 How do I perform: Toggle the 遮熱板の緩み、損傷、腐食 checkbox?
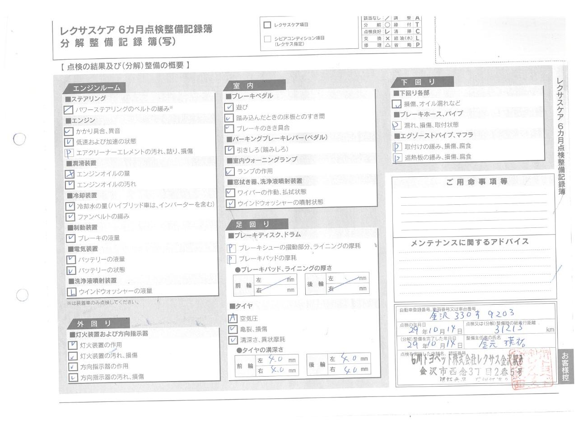pyautogui.click(x=397, y=158)
